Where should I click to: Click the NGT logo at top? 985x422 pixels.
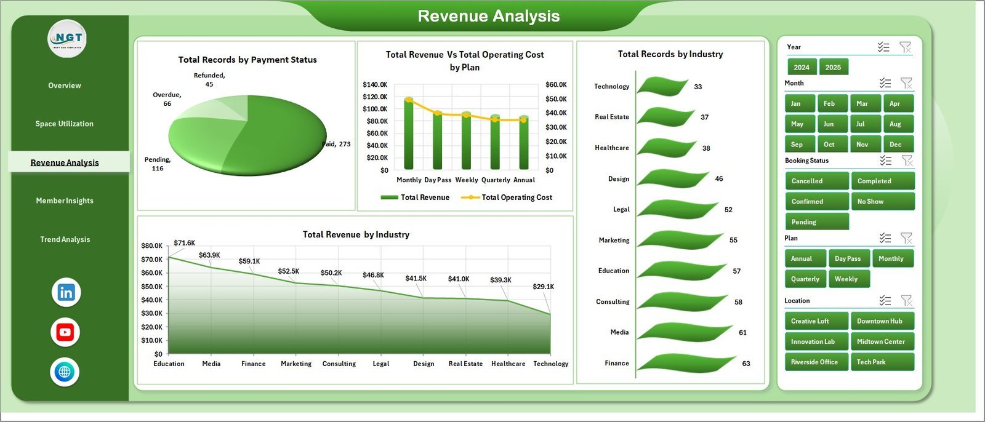point(68,39)
